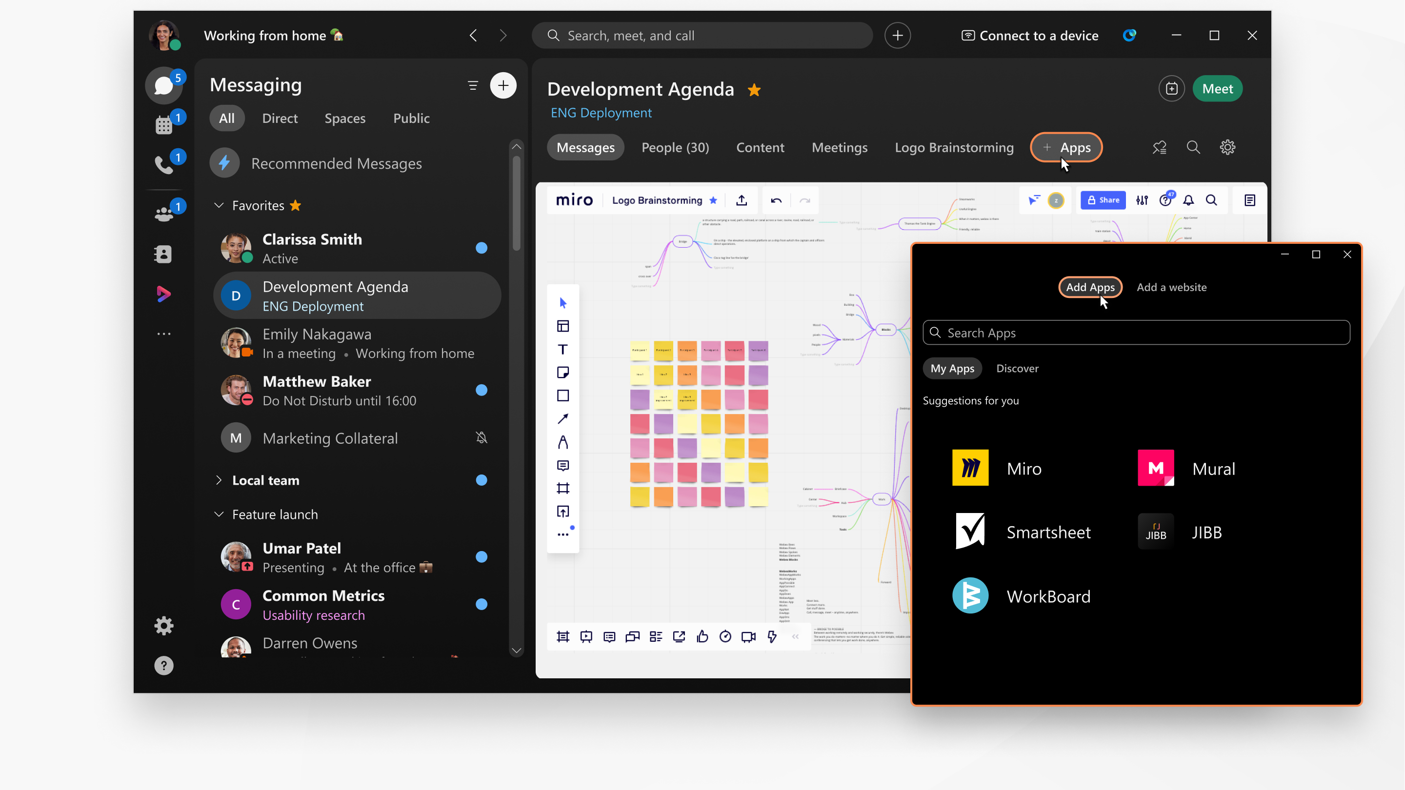The width and height of the screenshot is (1405, 790).
Task: Select the Messages tab in Development Agenda
Action: 586,148
